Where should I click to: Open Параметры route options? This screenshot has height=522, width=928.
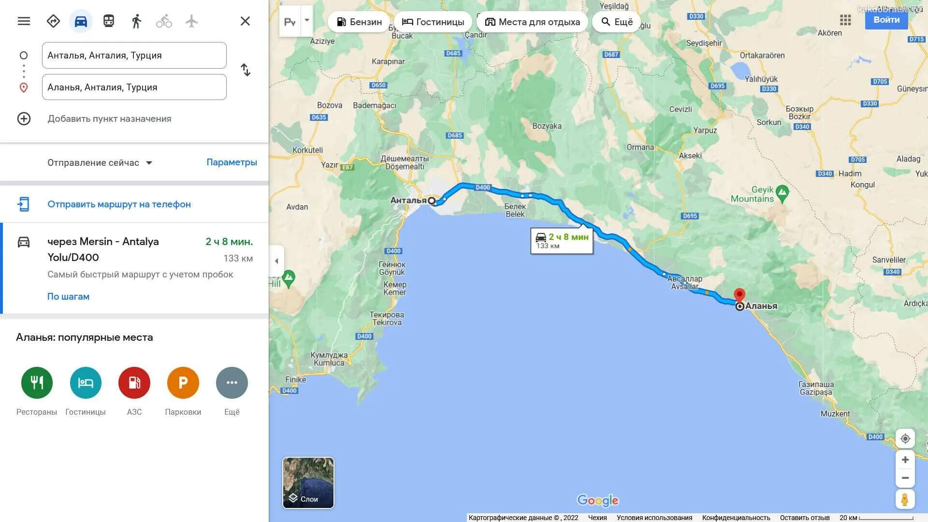pos(232,162)
